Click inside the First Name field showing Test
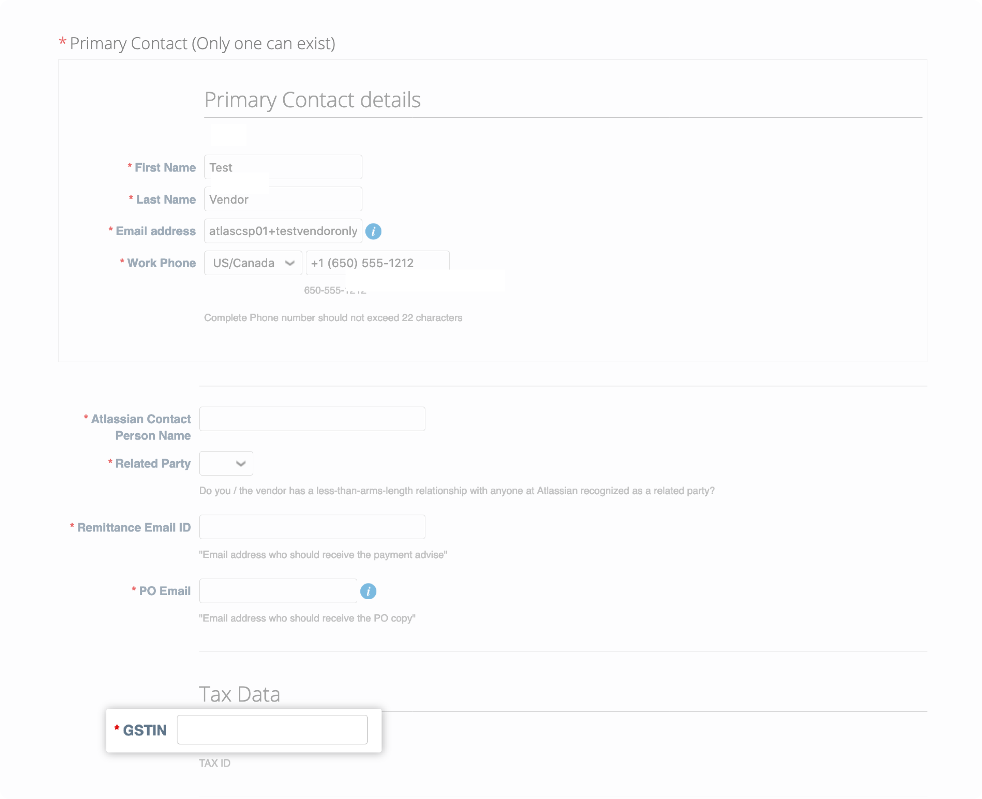 283,167
